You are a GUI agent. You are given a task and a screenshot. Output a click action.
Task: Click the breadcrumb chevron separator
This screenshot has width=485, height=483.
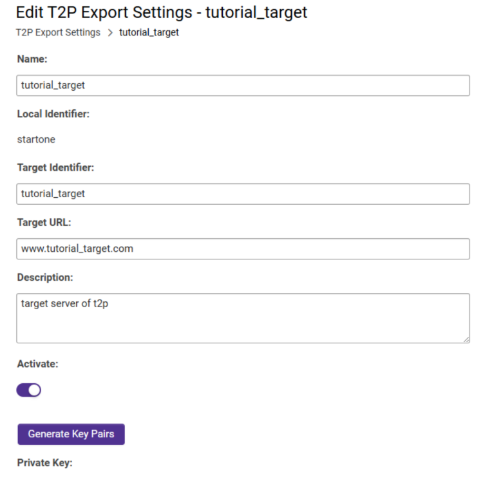point(110,33)
